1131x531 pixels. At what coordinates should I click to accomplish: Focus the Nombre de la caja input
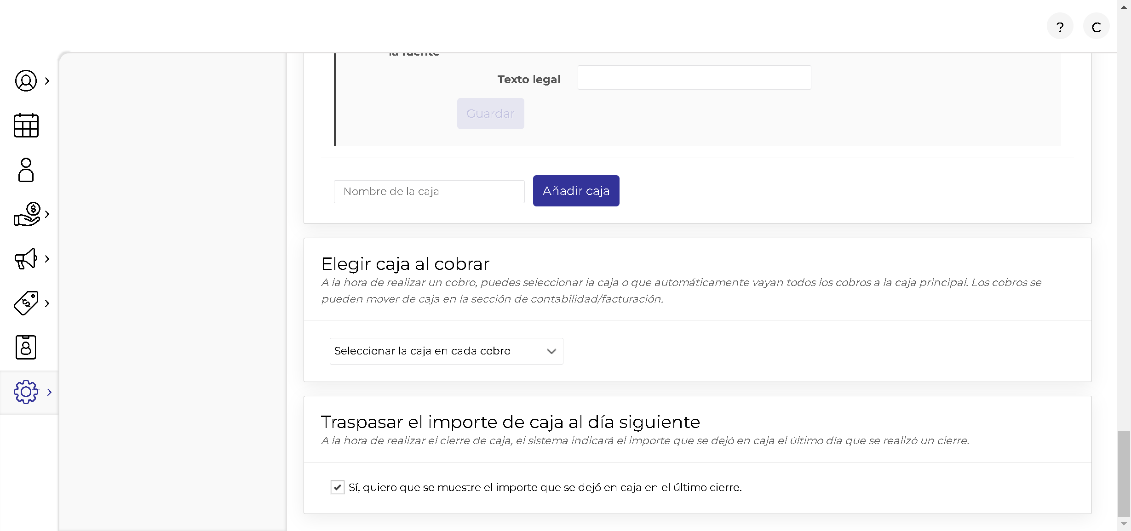(x=429, y=191)
